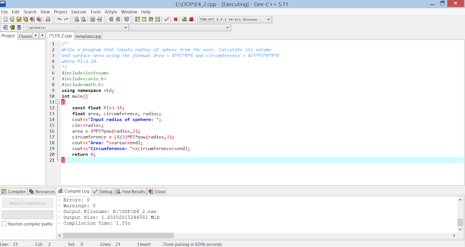Collapse the main function code block
The width and height of the screenshot is (465, 247).
(57, 102)
